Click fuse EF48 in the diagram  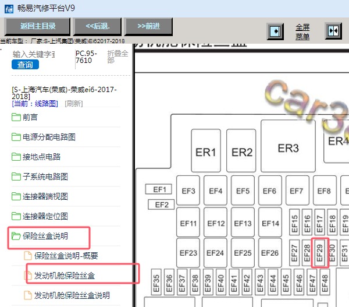(x=325, y=282)
